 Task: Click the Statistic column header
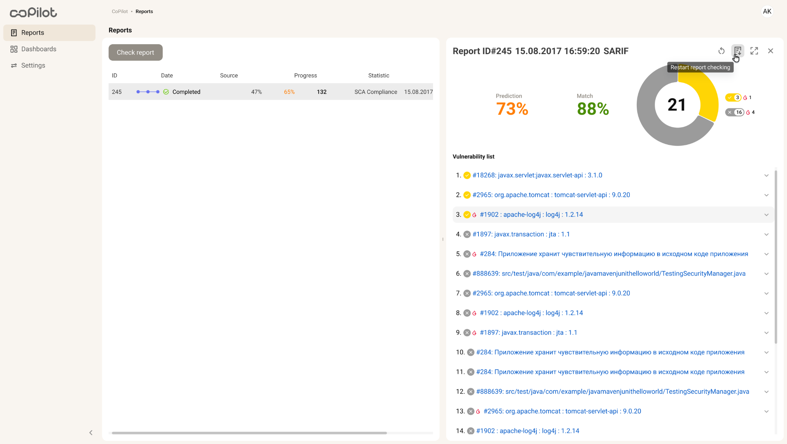pos(379,76)
